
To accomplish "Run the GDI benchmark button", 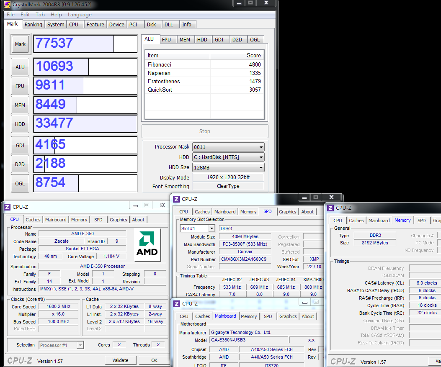I will pyautogui.click(x=20, y=145).
